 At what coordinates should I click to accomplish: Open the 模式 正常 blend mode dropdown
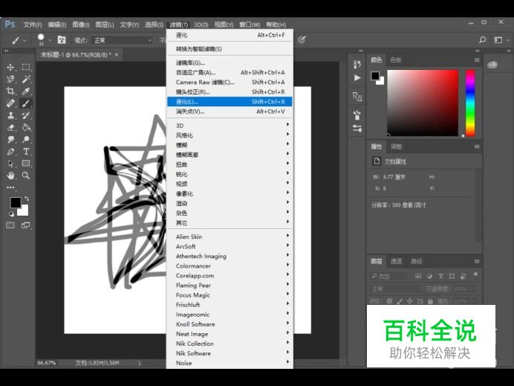coord(122,40)
